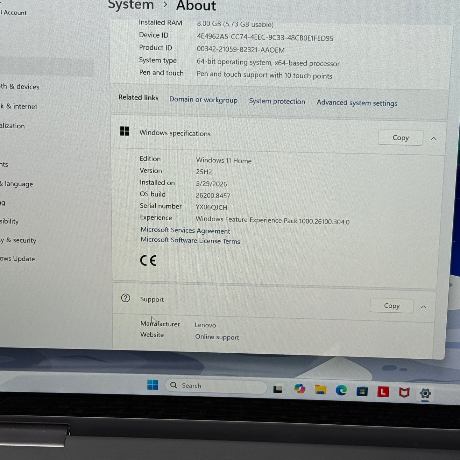Select the Product ID value 00342-21059-82321-AAOEM

pos(241,49)
